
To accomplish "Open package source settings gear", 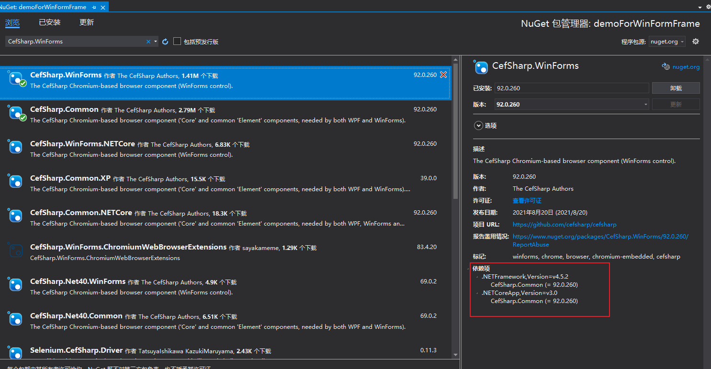I will click(696, 42).
